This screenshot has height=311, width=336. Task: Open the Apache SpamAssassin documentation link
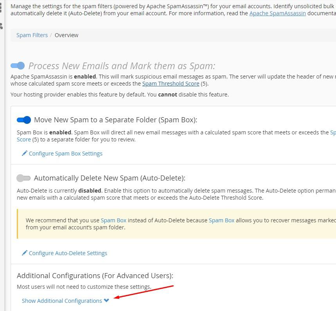tap(277, 13)
